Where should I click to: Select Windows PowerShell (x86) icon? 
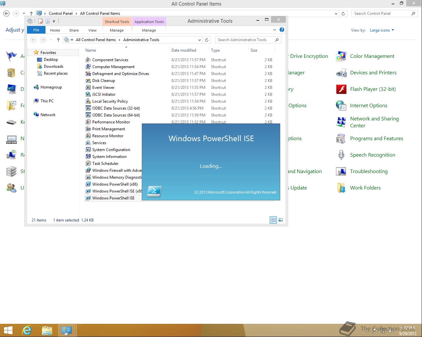(x=88, y=184)
